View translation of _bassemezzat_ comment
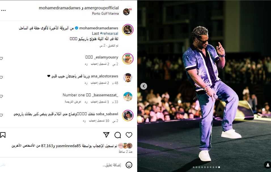This screenshot has height=172, width=271. click(x=73, y=102)
